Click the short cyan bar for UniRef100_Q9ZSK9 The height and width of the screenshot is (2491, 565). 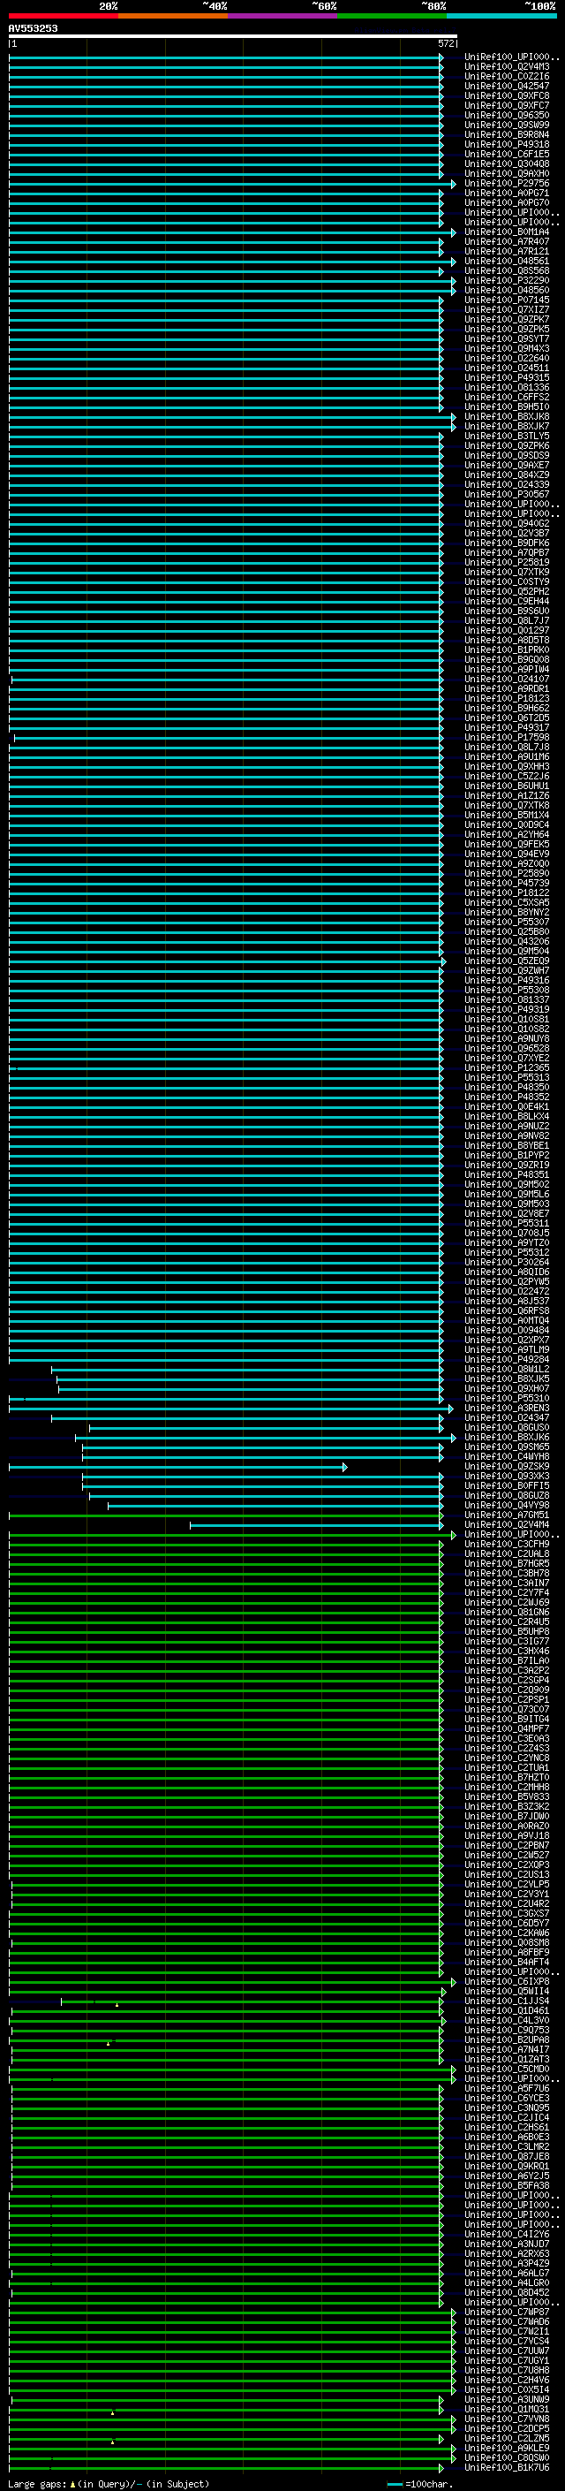point(177,1467)
